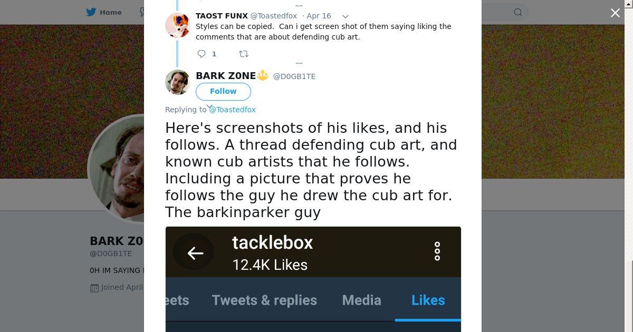Select the Tweets & replies tab
Viewport: 633px width, 332px height.
[x=264, y=300]
